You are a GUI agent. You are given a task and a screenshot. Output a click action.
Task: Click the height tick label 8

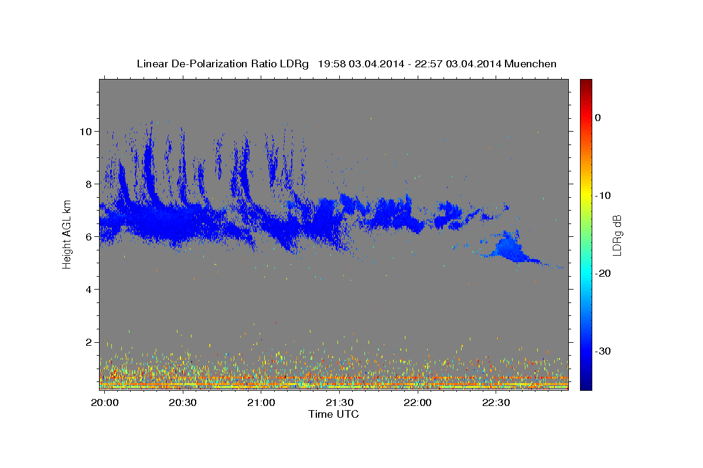point(88,184)
